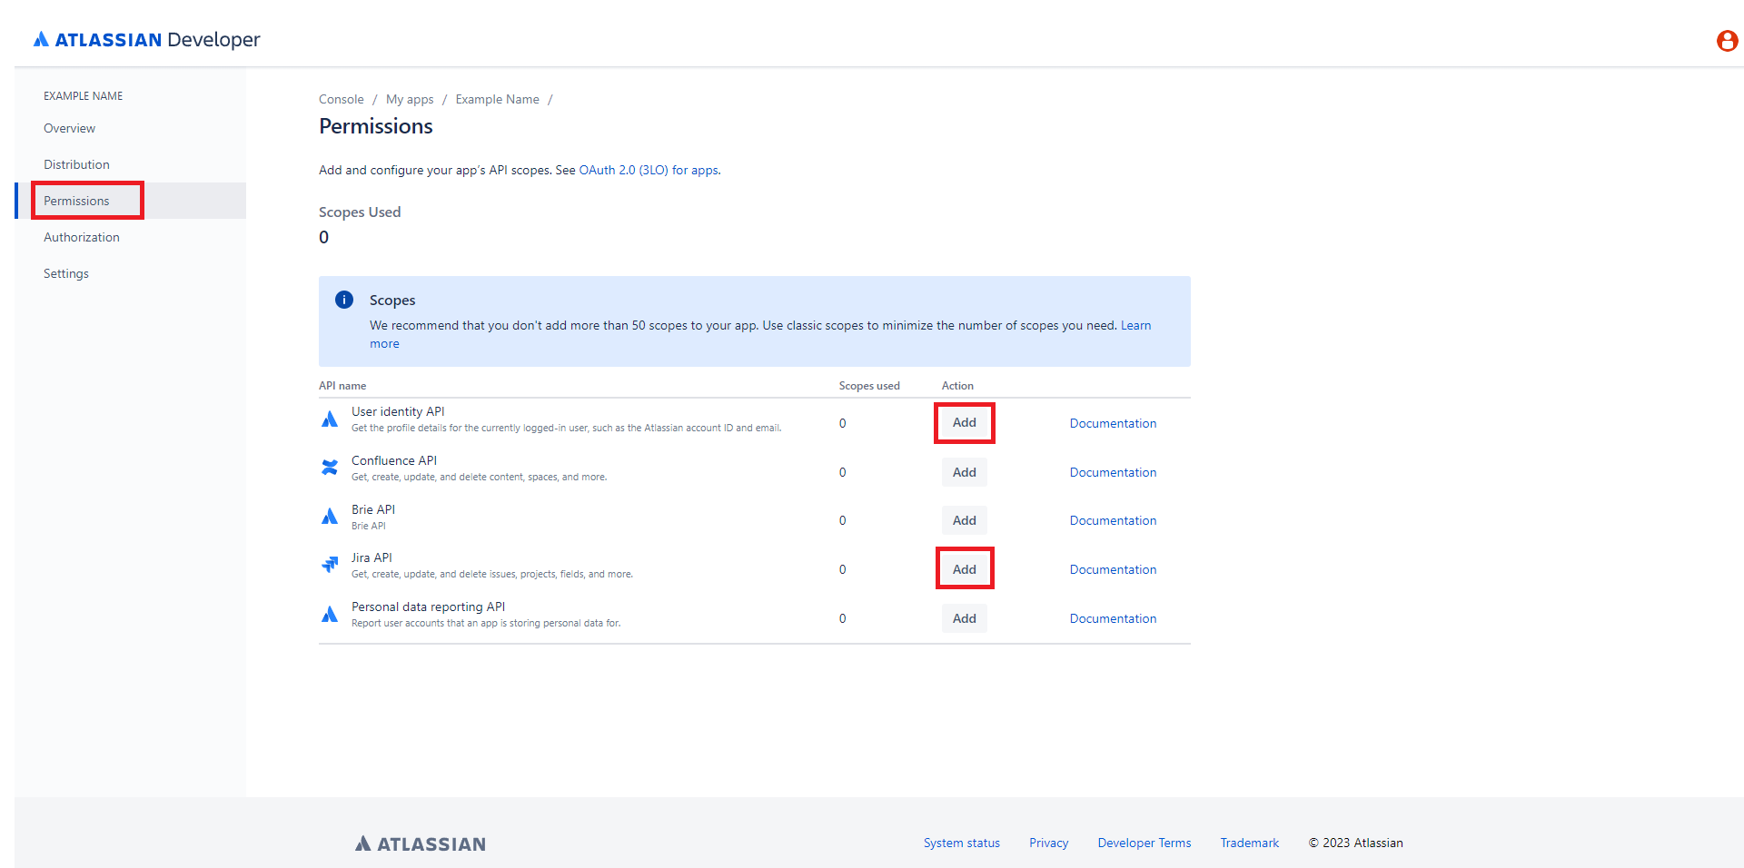Open Trademark footer link

coord(1250,843)
